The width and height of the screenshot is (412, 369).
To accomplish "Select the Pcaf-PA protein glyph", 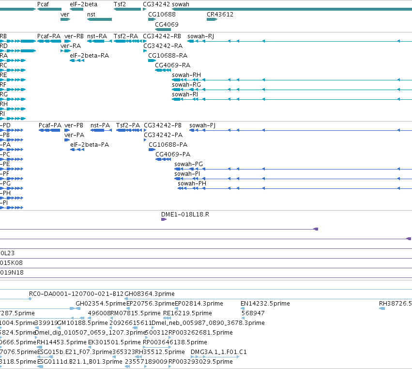I will (x=49, y=130).
